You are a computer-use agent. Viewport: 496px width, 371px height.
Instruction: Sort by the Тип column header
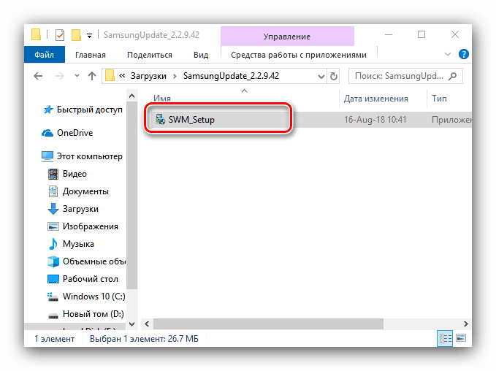pyautogui.click(x=439, y=99)
